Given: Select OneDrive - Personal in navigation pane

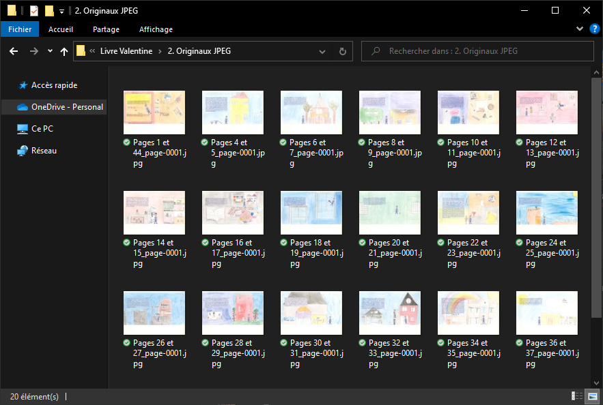Looking at the screenshot, I should [67, 107].
